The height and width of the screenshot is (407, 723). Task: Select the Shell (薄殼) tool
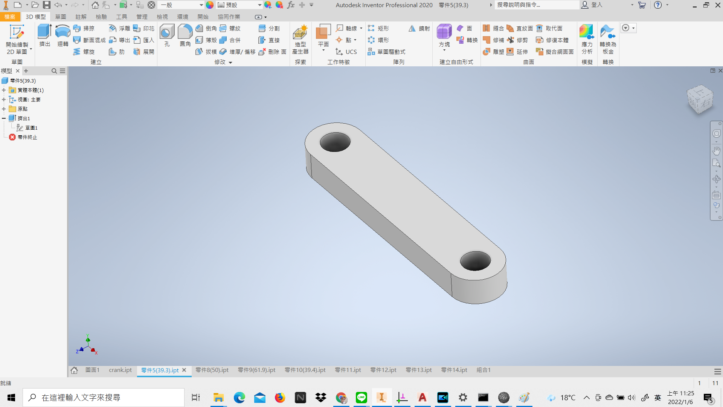(x=206, y=40)
